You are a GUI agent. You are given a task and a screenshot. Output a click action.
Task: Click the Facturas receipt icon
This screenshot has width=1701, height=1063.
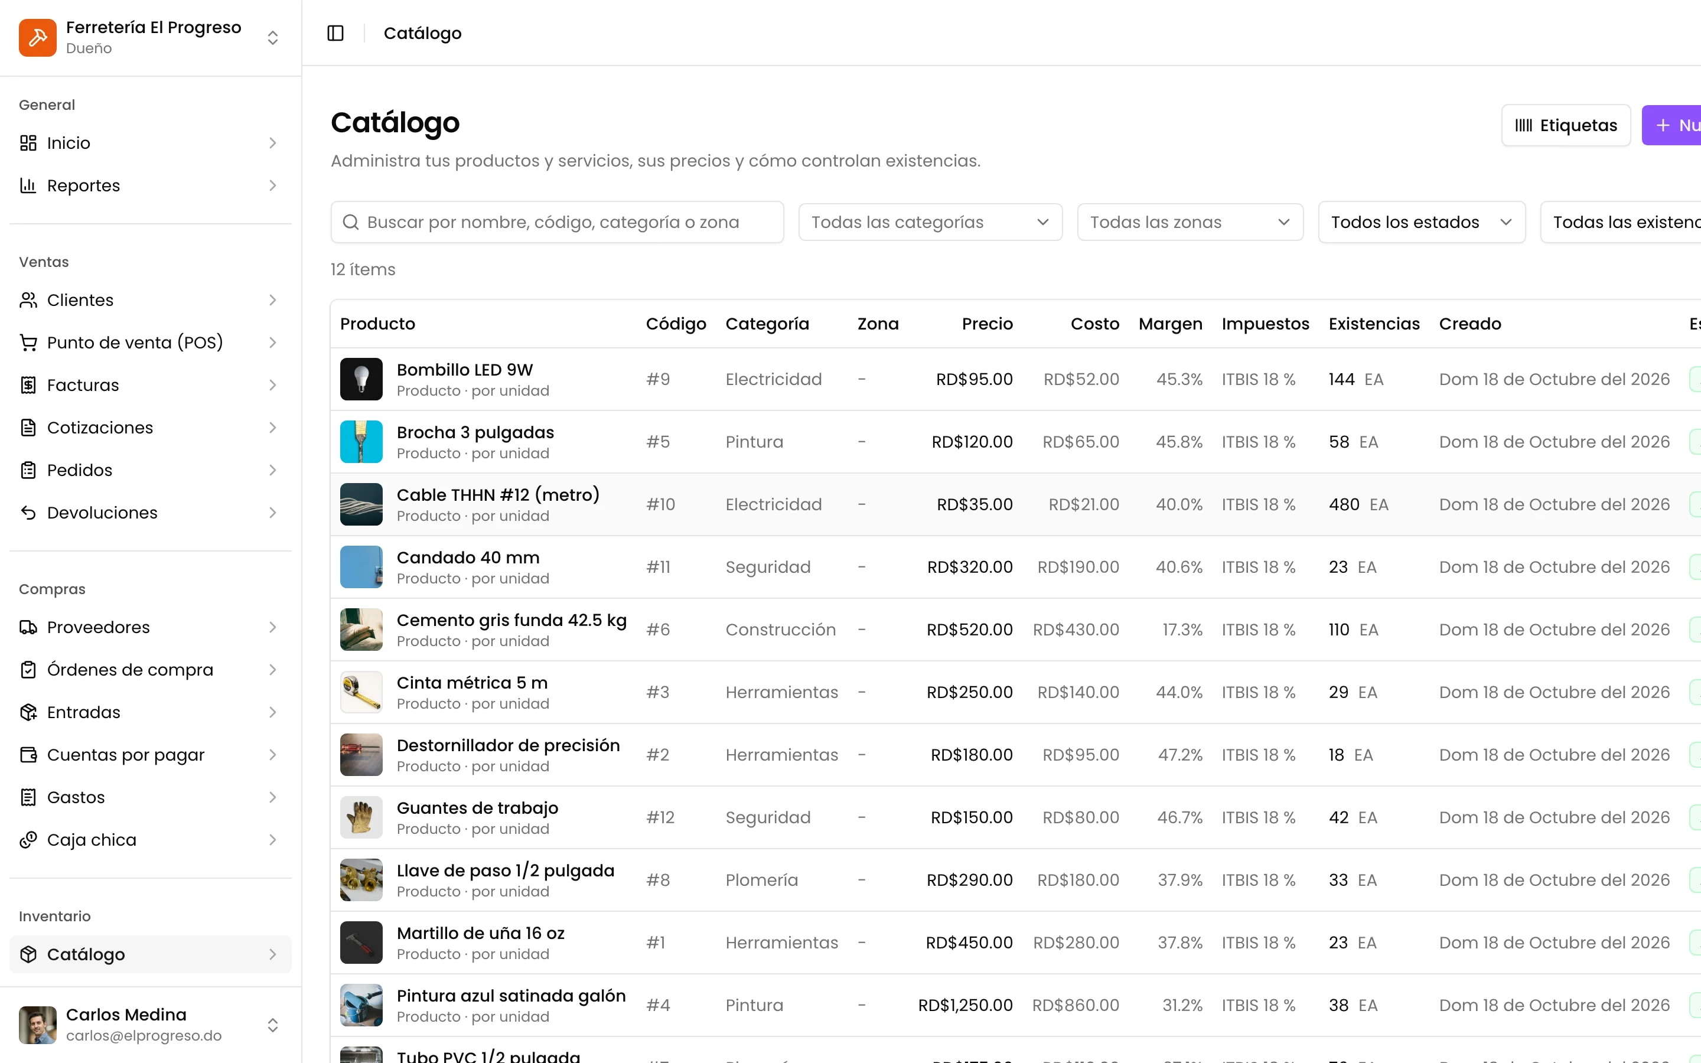coord(28,385)
